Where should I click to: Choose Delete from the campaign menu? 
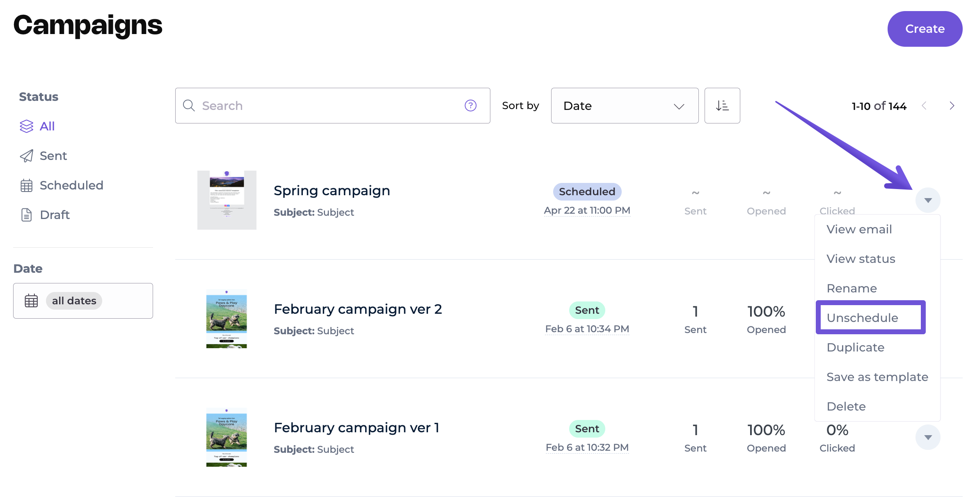[x=846, y=406]
